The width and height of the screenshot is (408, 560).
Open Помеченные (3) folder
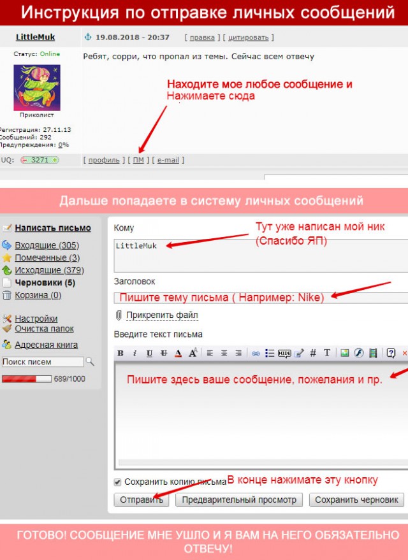47,258
